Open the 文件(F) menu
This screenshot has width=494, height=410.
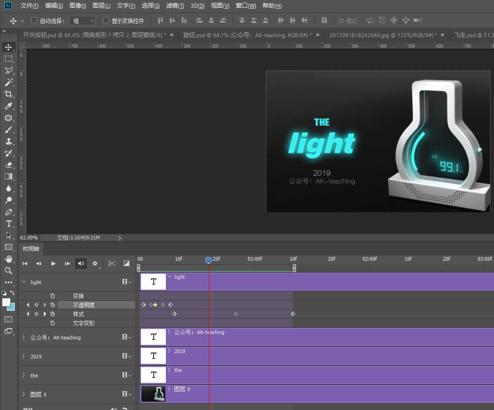point(30,6)
